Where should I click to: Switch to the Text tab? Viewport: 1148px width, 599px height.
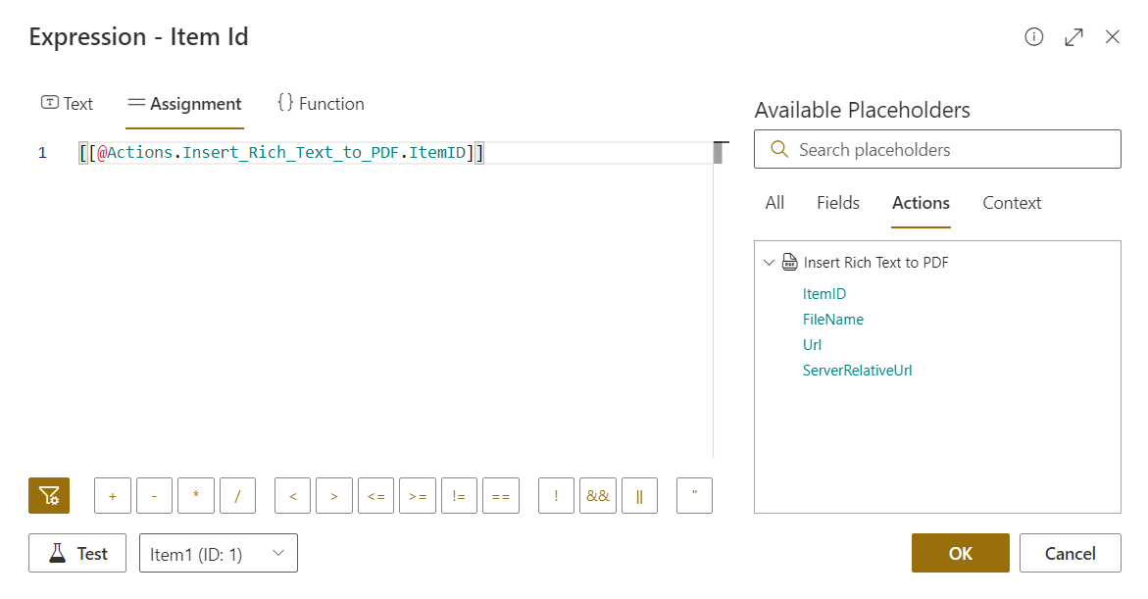(67, 104)
